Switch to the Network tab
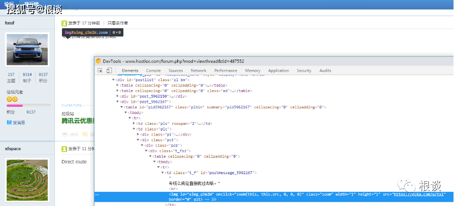The height and width of the screenshot is (206, 456). (198, 70)
